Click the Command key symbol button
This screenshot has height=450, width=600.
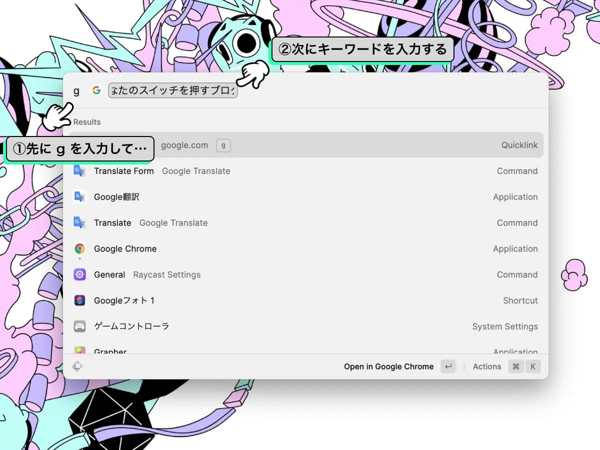tap(516, 366)
